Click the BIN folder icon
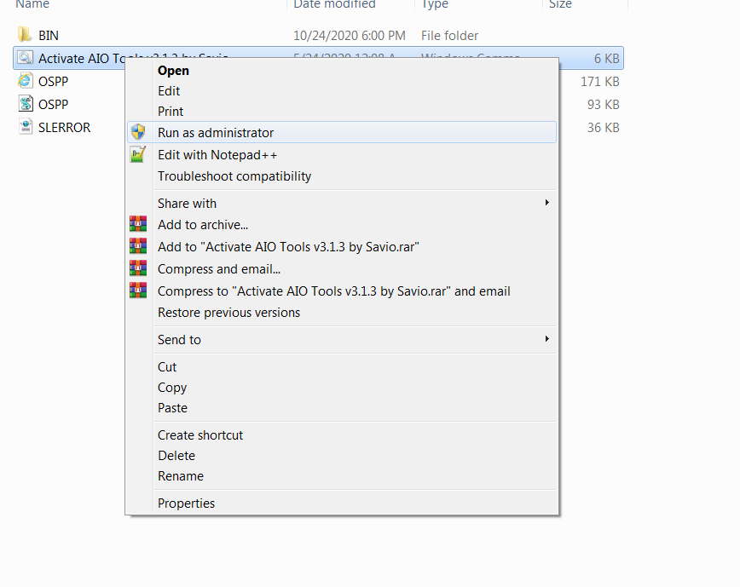 point(25,36)
